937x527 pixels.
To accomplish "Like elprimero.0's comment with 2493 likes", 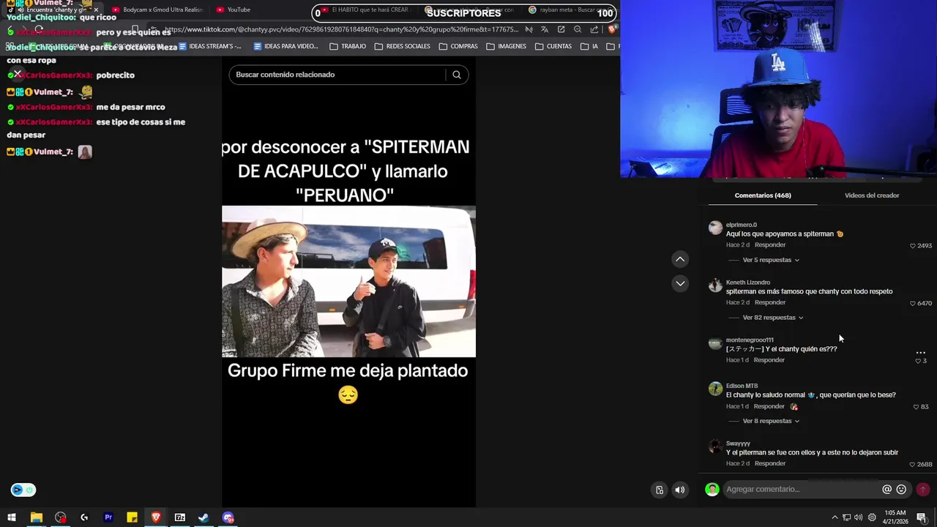I will [912, 246].
